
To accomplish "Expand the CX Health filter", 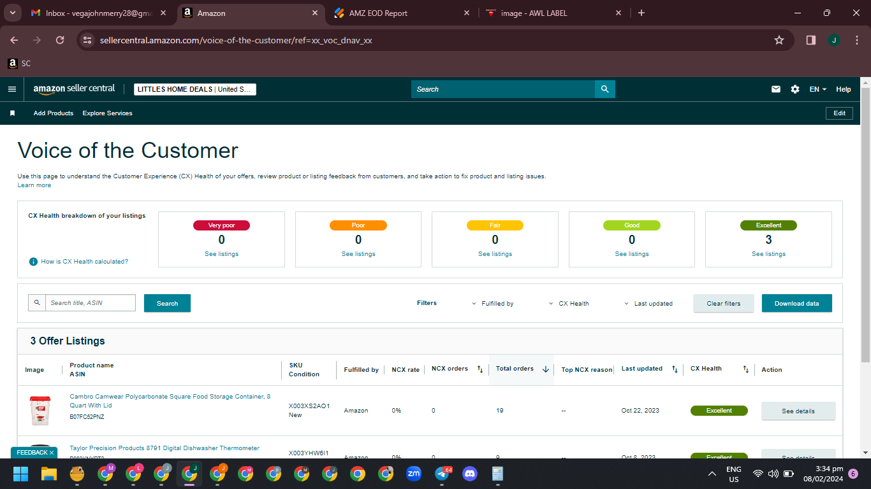I will [569, 304].
